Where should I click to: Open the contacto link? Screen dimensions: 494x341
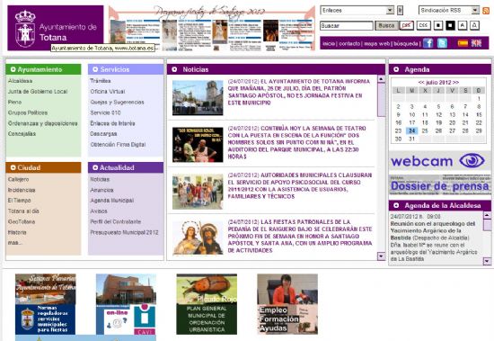coord(349,43)
